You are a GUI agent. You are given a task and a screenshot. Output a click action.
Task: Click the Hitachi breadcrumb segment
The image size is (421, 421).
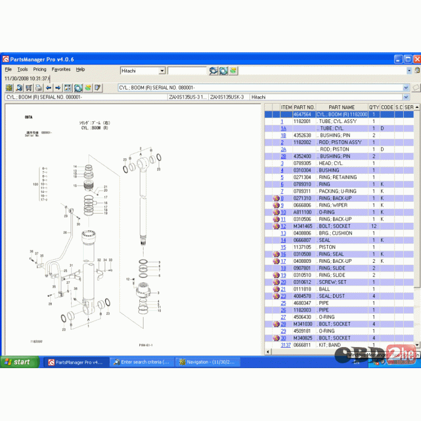click(326, 97)
